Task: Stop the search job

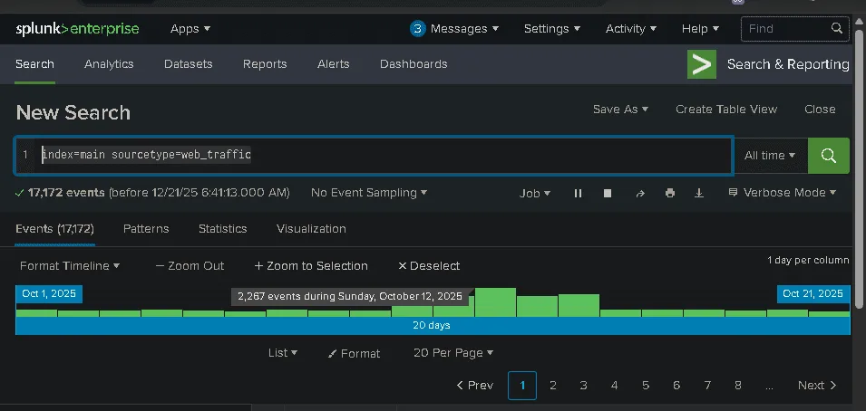Action: pyautogui.click(x=608, y=193)
